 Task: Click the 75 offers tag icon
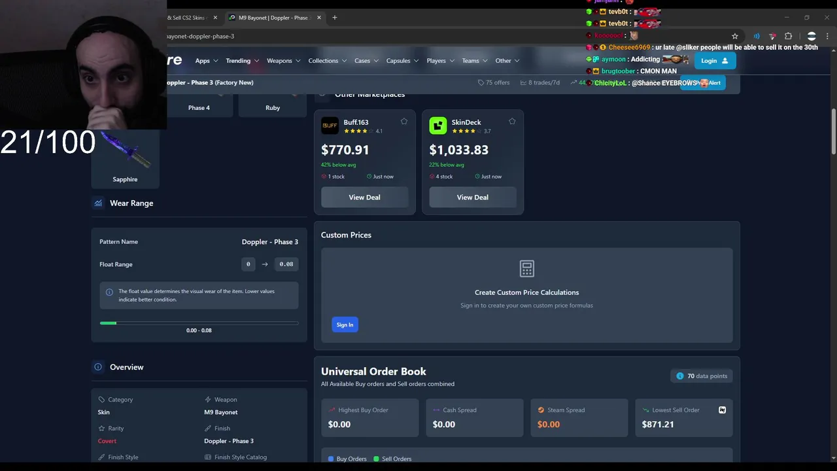click(x=481, y=82)
